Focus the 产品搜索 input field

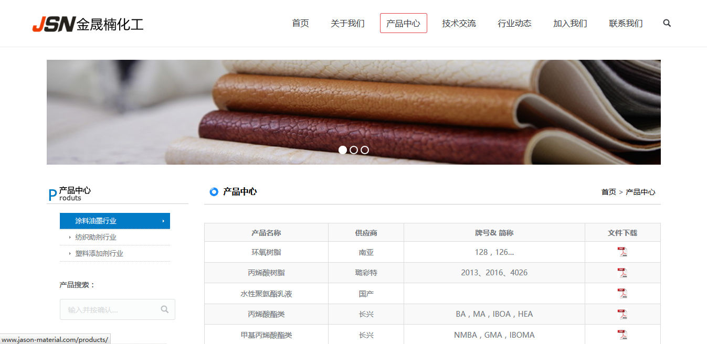(111, 309)
